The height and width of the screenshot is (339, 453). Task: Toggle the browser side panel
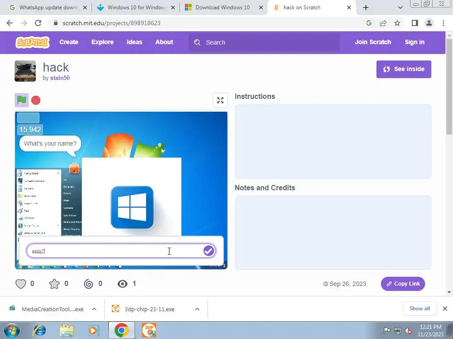[415, 23]
